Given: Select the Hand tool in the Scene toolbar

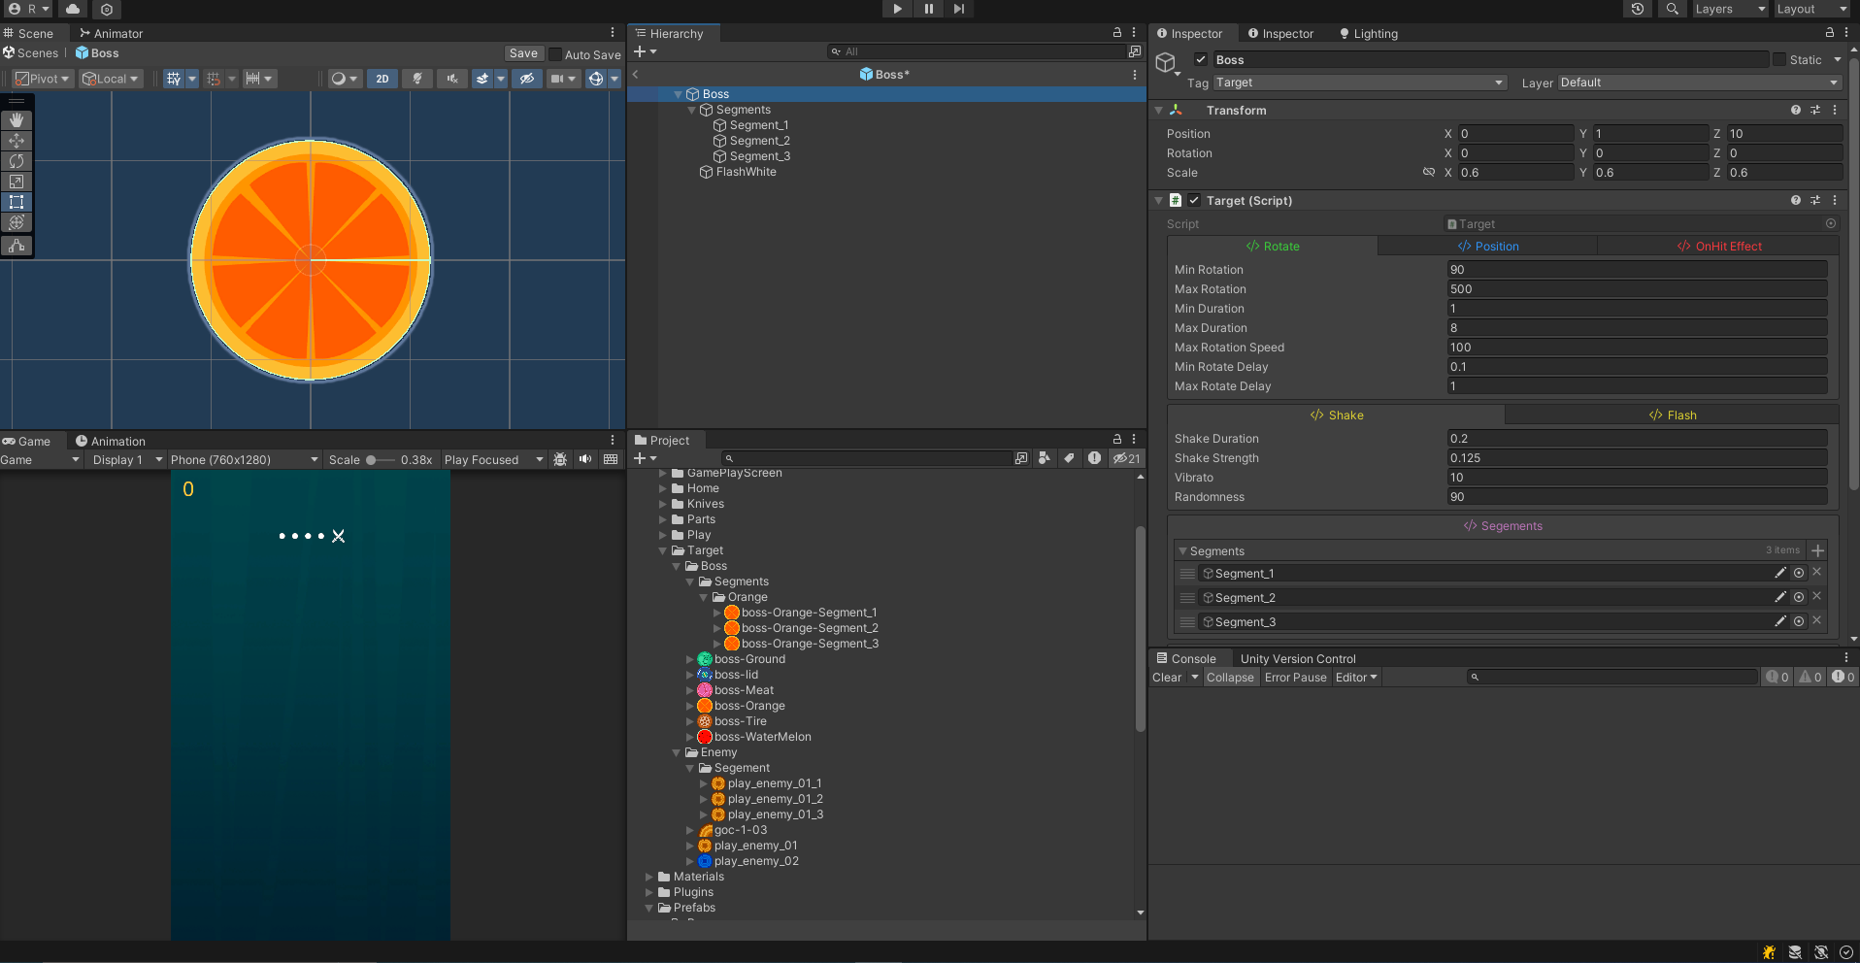Looking at the screenshot, I should tap(17, 120).
